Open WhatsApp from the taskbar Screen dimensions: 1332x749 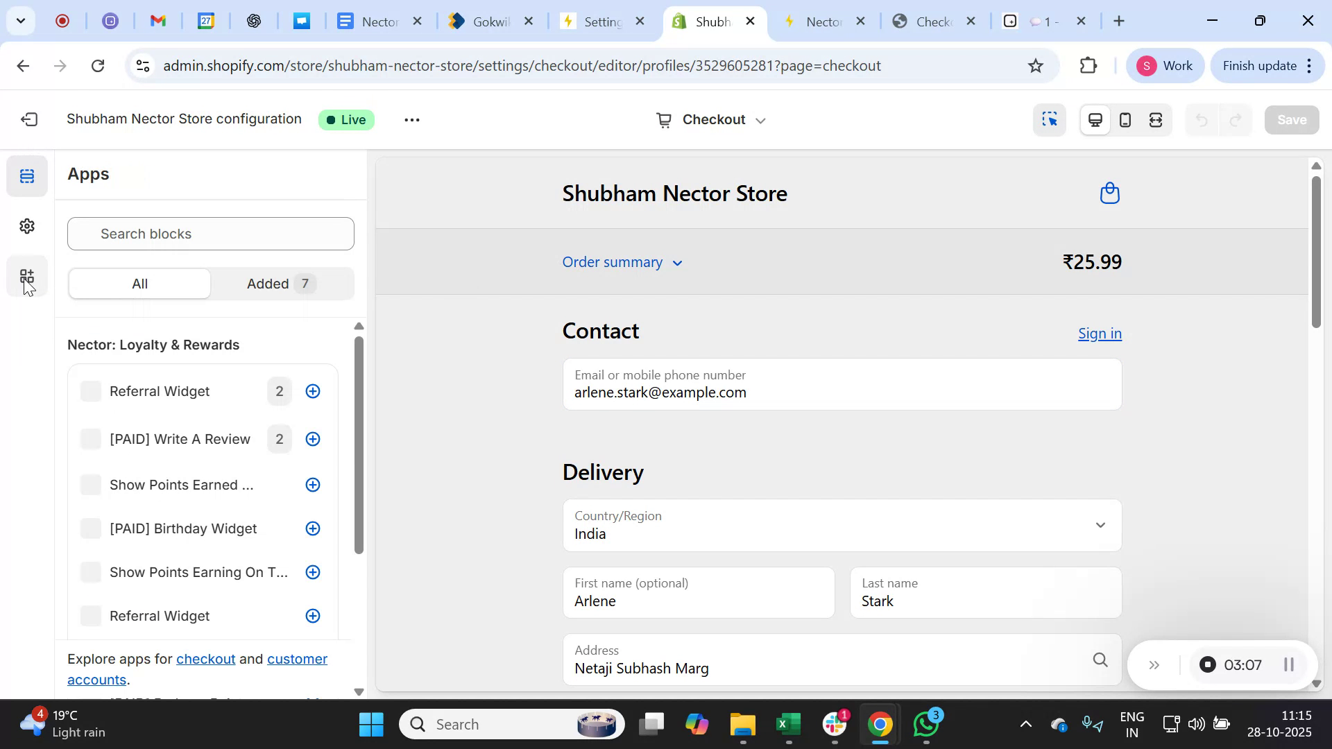pos(926,723)
